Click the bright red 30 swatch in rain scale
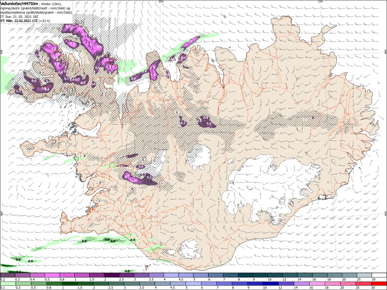This screenshot has width=387, height=290. pyautogui.click(x=379, y=284)
